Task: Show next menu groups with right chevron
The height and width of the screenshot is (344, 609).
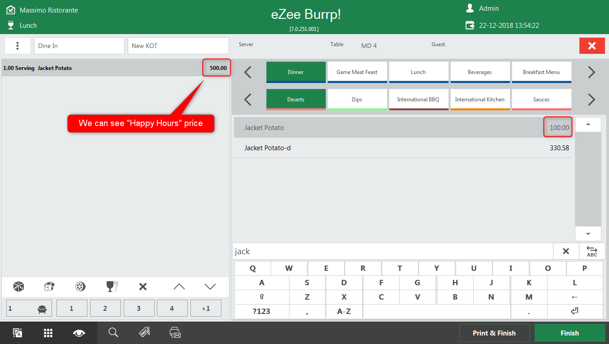Action: (x=592, y=72)
